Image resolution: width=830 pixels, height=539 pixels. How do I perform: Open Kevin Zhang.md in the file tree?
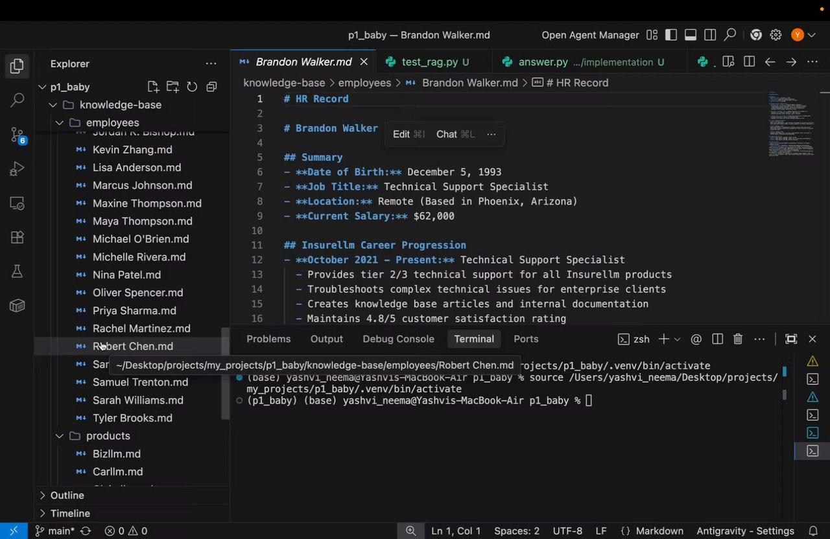pyautogui.click(x=132, y=150)
